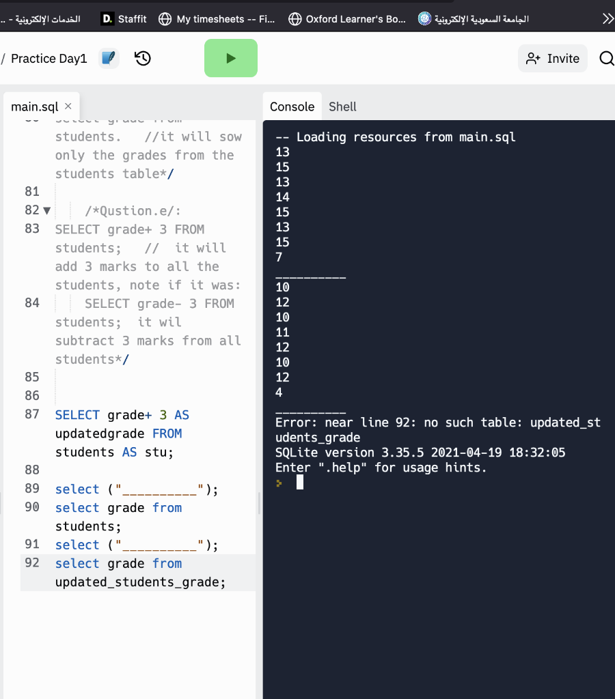Collapse the comment fold arrow at line 82
This screenshot has width=615, height=699.
pyautogui.click(x=47, y=210)
